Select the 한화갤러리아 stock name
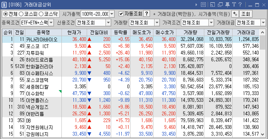 (40, 66)
